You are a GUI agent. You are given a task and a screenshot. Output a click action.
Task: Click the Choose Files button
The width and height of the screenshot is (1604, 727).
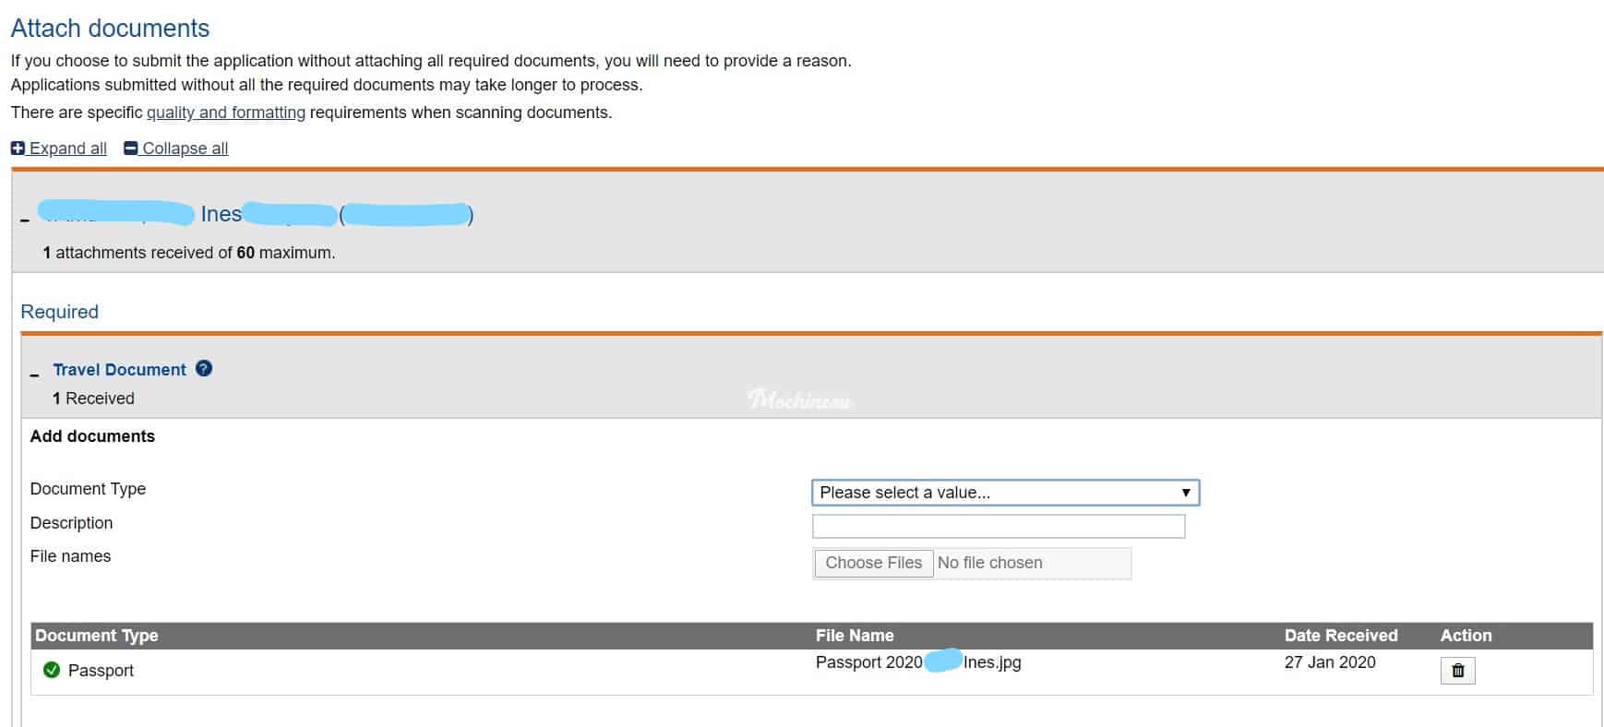coord(873,563)
